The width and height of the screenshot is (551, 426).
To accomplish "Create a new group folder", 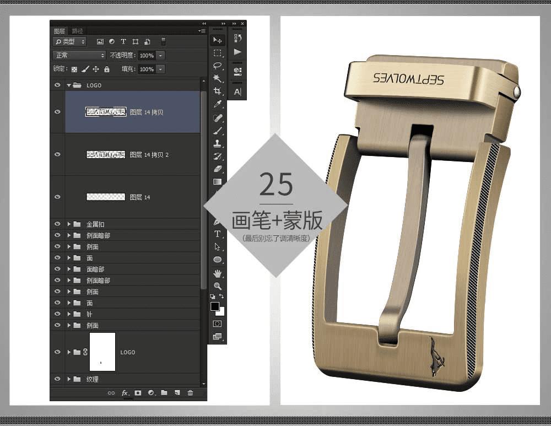I will [164, 392].
